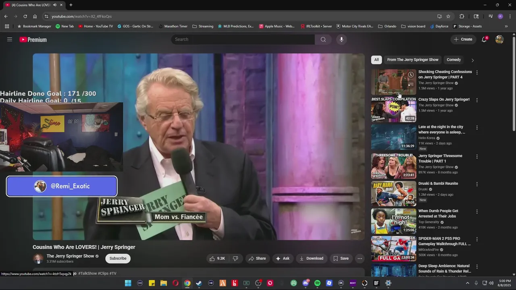Open Streaming bookmarks folder
Image resolution: width=516 pixels, height=290 pixels.
[x=203, y=26]
